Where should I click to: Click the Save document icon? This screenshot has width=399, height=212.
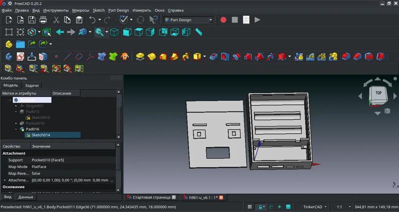32,20
